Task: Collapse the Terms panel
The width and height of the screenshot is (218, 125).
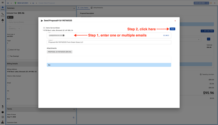Action: pyautogui.click(x=74, y=109)
